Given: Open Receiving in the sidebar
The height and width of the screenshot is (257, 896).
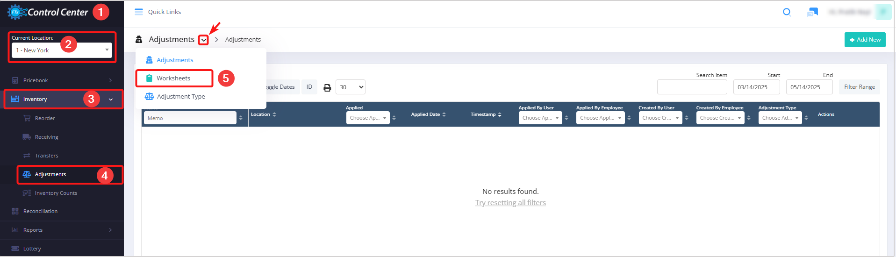Looking at the screenshot, I should click(47, 137).
